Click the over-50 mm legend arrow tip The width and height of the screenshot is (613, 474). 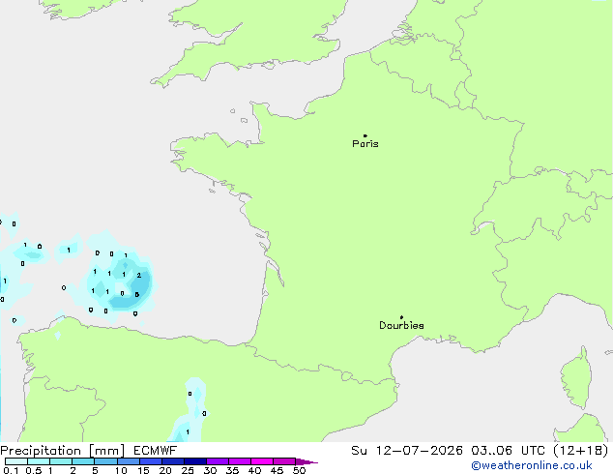pyautogui.click(x=306, y=461)
